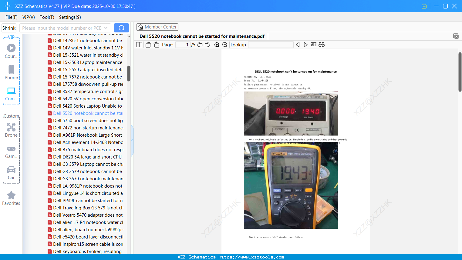Go to the next PDF page

(207, 45)
